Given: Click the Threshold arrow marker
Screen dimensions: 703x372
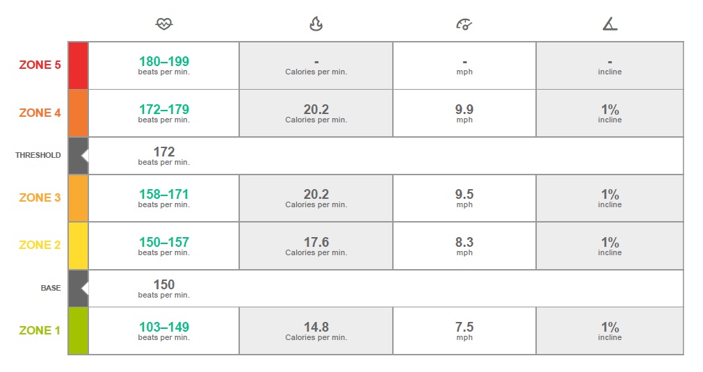Looking at the screenshot, I should [x=84, y=155].
